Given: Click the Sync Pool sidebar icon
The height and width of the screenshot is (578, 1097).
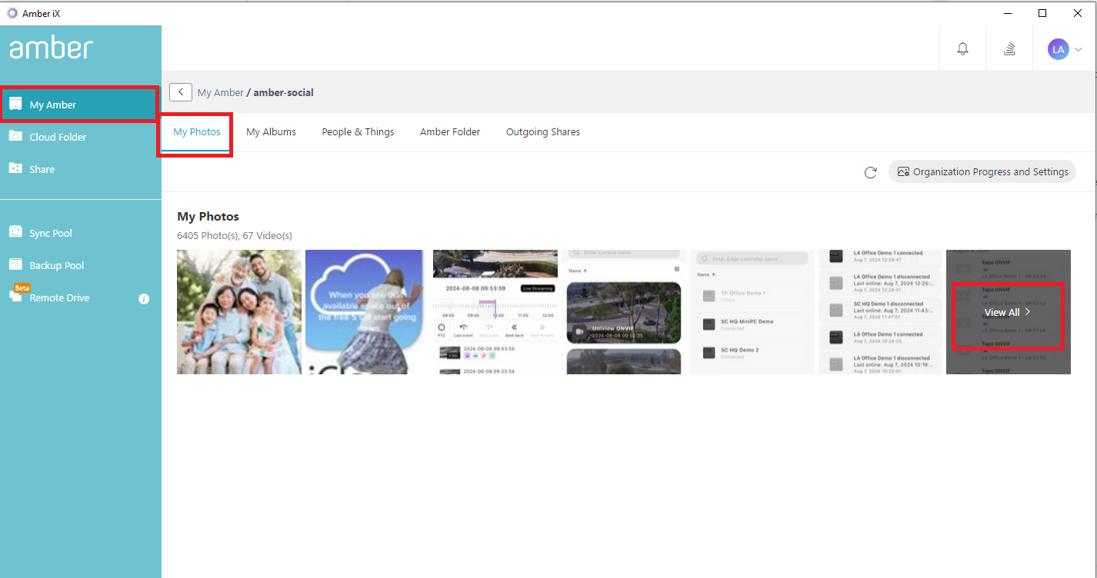Looking at the screenshot, I should point(15,232).
